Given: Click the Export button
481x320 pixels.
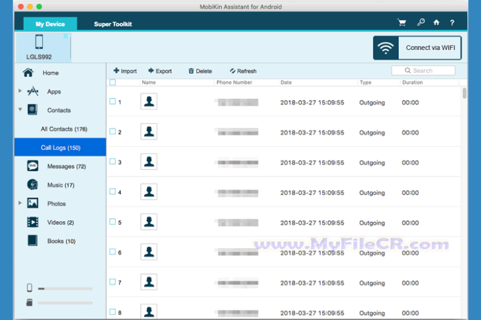Looking at the screenshot, I should point(160,71).
